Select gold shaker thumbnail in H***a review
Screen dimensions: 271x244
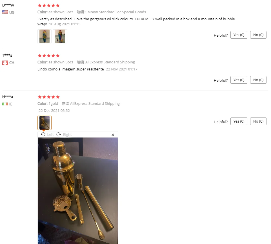(x=45, y=123)
